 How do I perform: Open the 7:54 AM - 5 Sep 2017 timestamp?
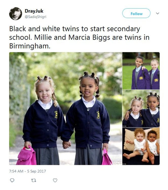(x=28, y=171)
